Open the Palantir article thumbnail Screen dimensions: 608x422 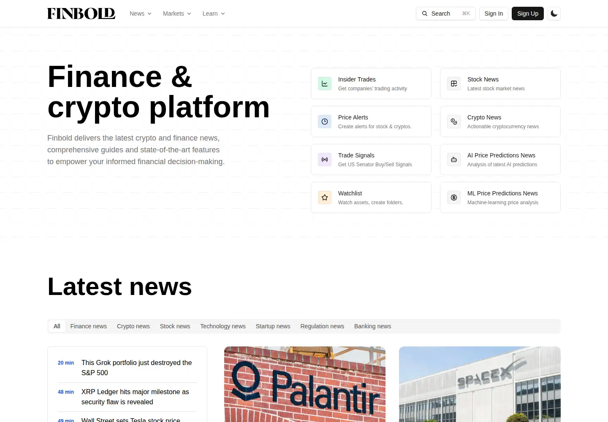point(305,384)
